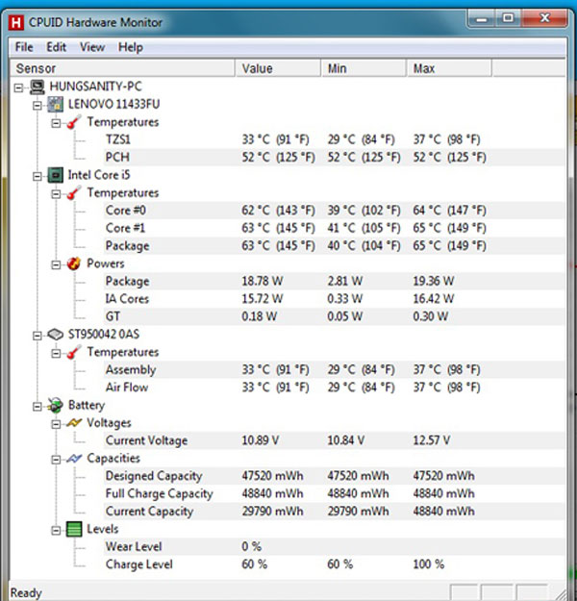Select the Air Flow temperature row
The image size is (577, 601).
tap(334, 388)
